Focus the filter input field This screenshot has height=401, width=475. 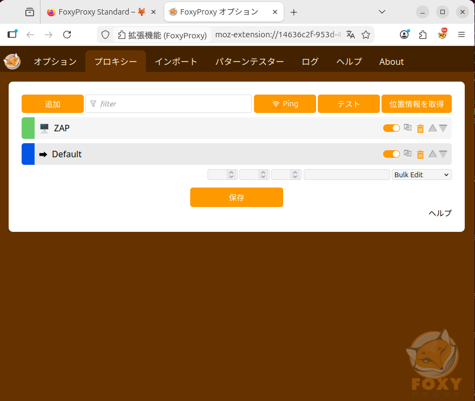point(169,104)
